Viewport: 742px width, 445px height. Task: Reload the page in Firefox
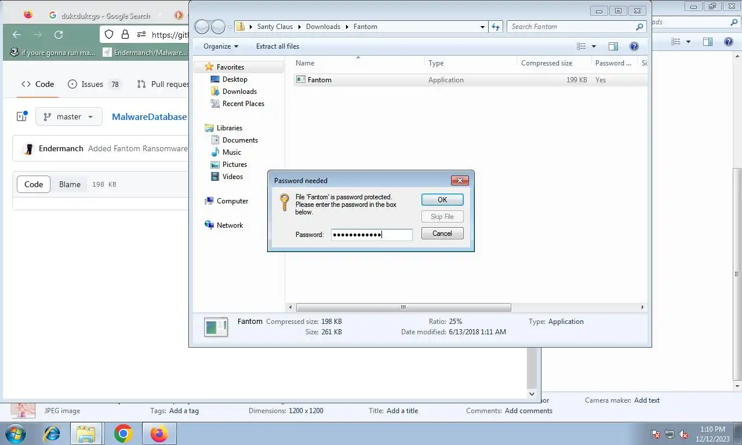pyautogui.click(x=59, y=35)
